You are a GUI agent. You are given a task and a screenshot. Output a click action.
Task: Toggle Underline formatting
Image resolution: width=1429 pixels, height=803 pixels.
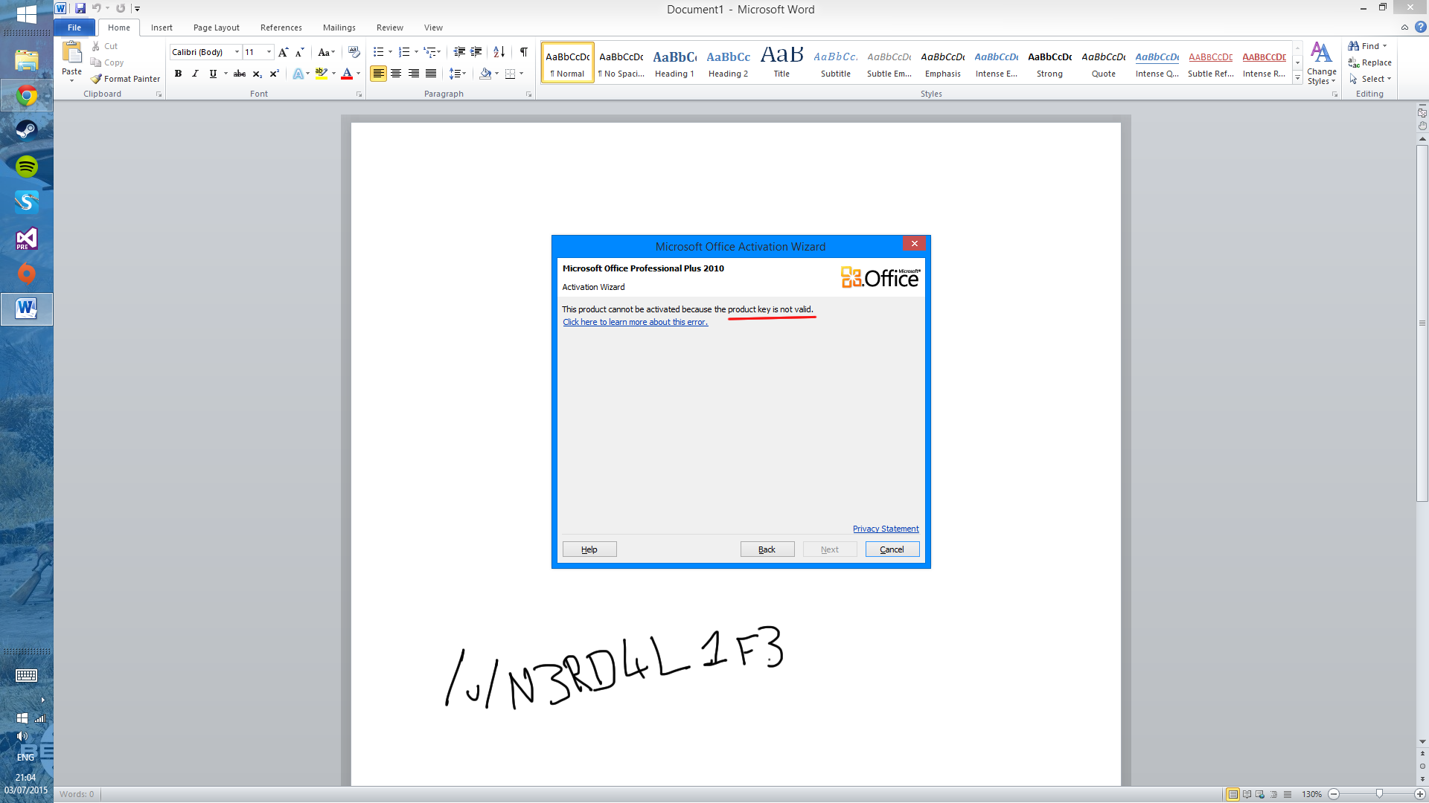[x=213, y=74]
